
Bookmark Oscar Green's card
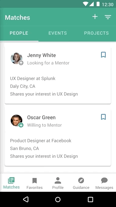point(103,117)
